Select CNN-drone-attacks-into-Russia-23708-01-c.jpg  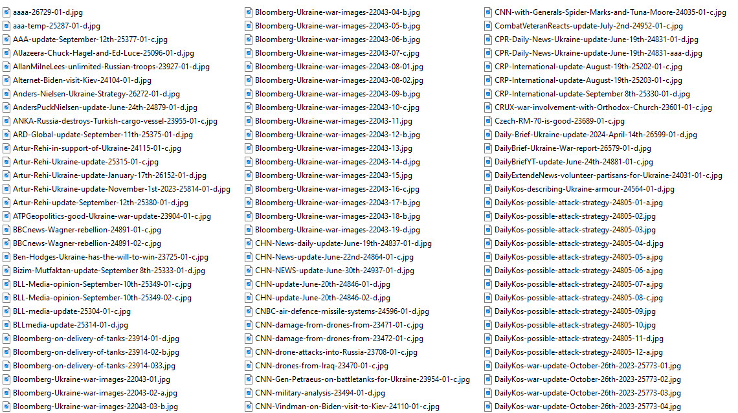click(x=336, y=352)
